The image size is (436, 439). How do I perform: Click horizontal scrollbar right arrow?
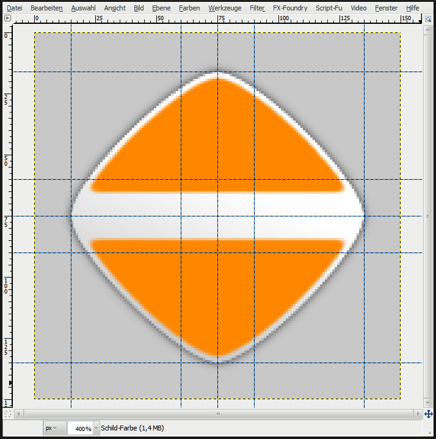tap(418, 413)
